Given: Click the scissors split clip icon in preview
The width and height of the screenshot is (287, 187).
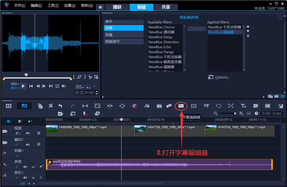Looking at the screenshot, I should click(90, 77).
